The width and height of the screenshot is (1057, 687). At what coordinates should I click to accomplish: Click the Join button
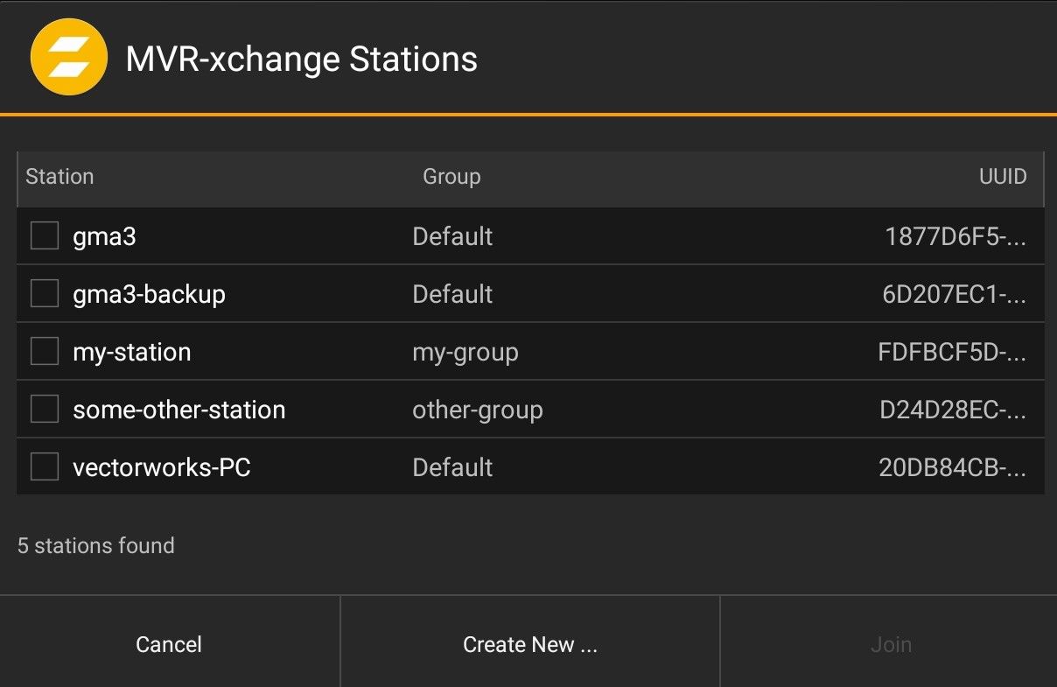(x=890, y=644)
